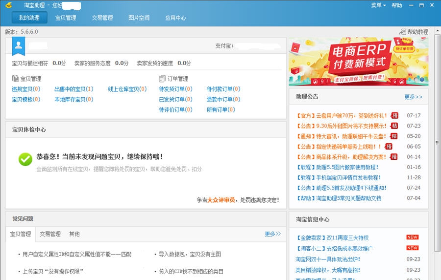
Task: Click the 精 badge beside 云盘用户破70万
Action: [x=395, y=116]
